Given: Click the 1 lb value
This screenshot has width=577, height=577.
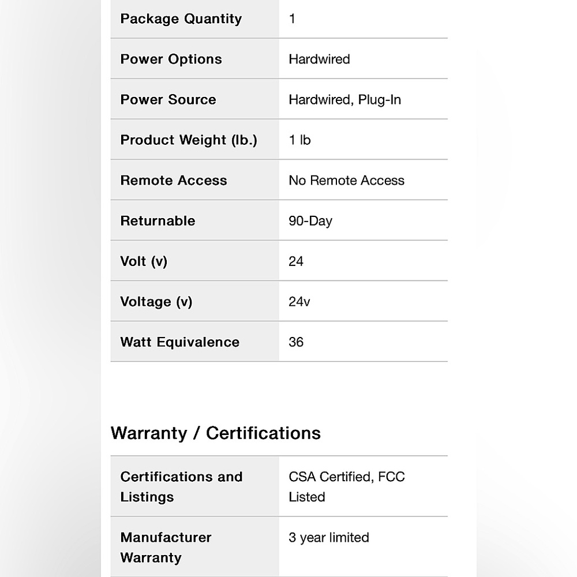Looking at the screenshot, I should 299,140.
